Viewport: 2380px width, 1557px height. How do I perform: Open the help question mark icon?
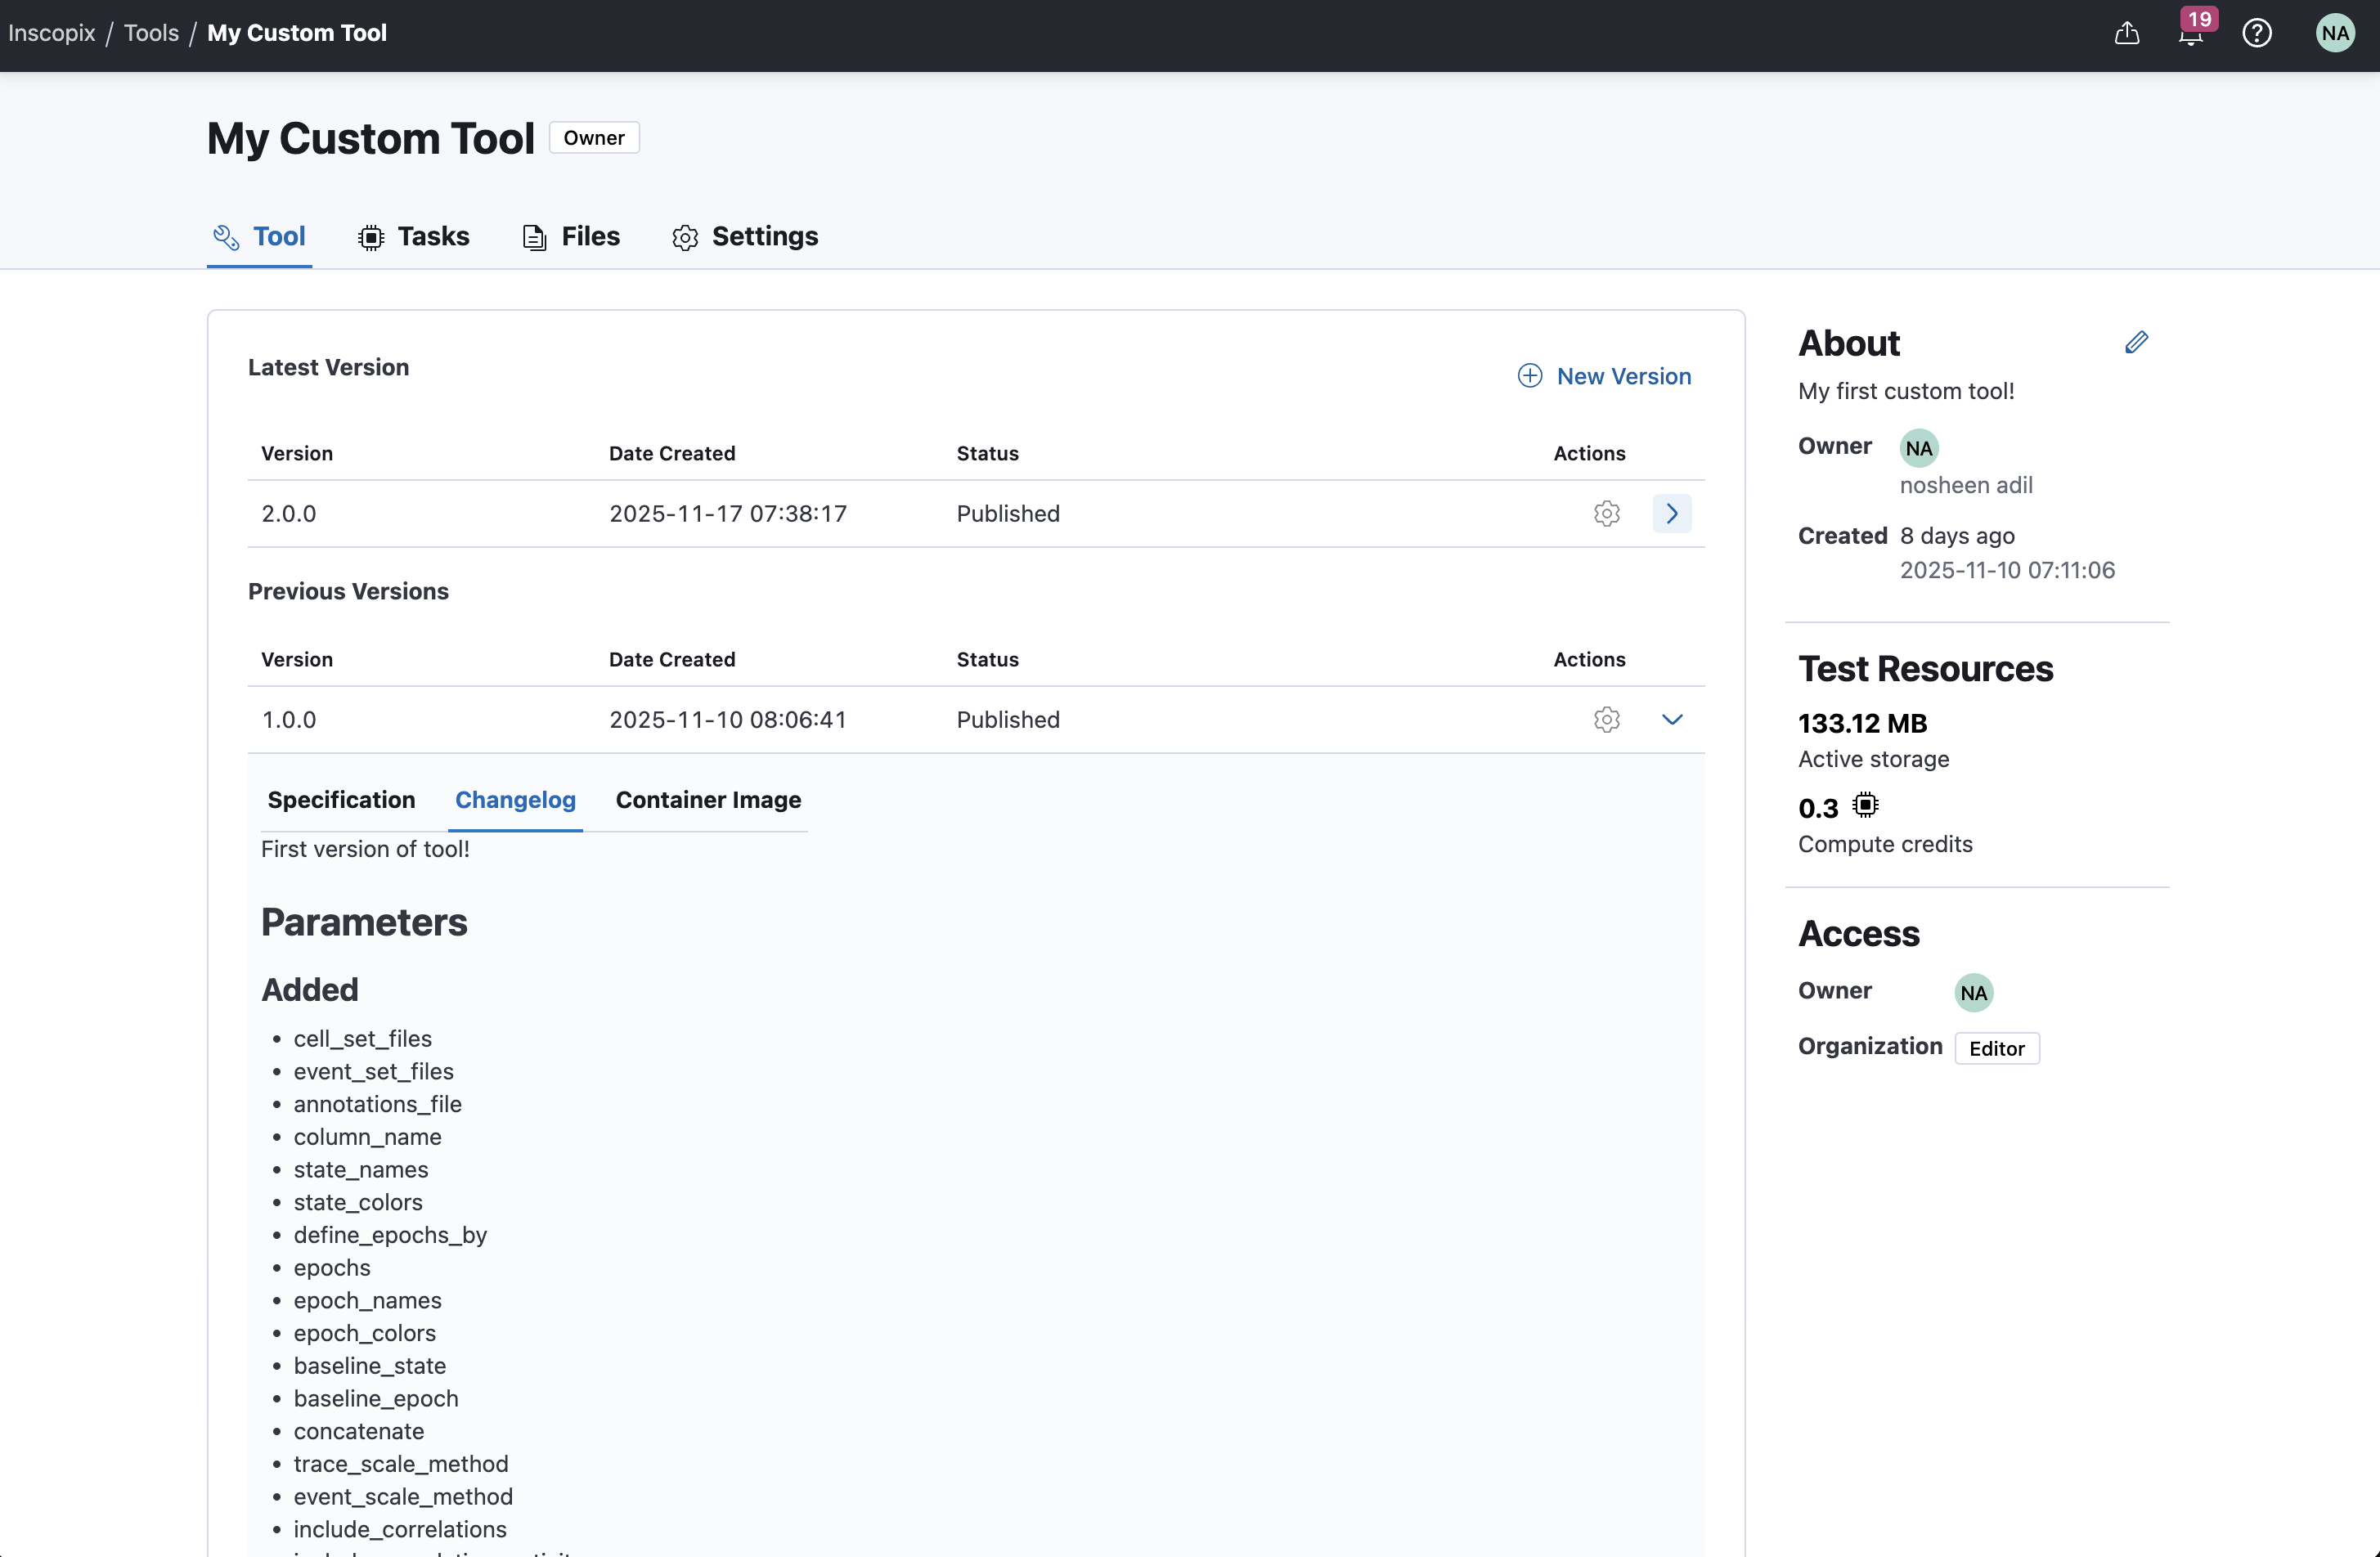[2257, 33]
